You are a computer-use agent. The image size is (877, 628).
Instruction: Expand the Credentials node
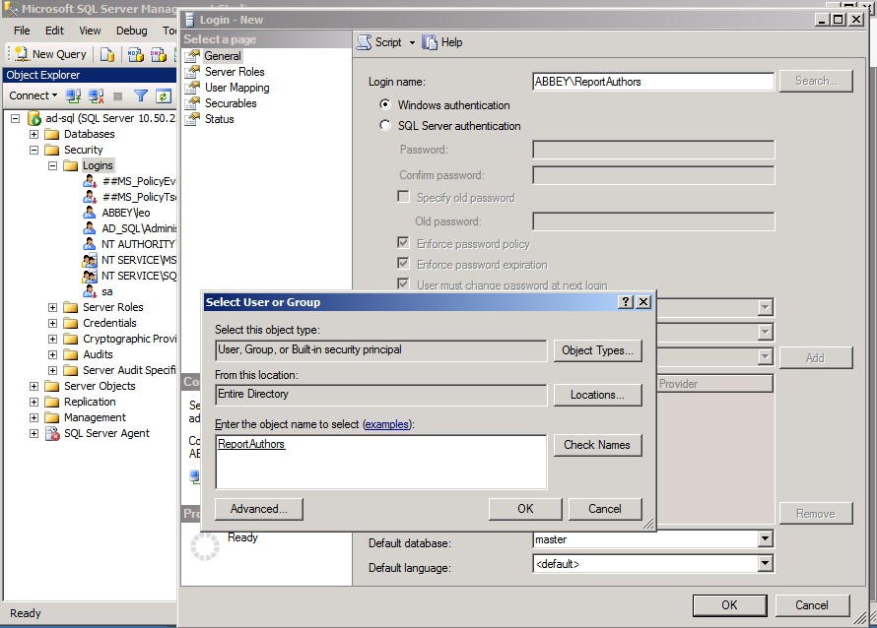52,323
